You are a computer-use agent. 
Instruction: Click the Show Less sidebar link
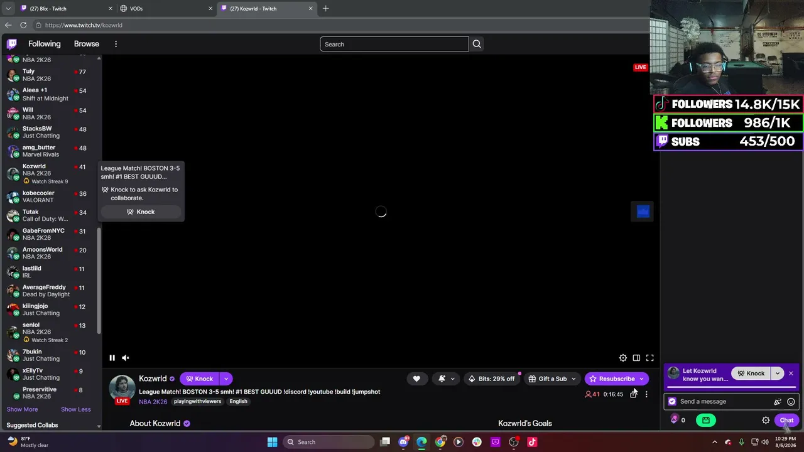click(76, 409)
